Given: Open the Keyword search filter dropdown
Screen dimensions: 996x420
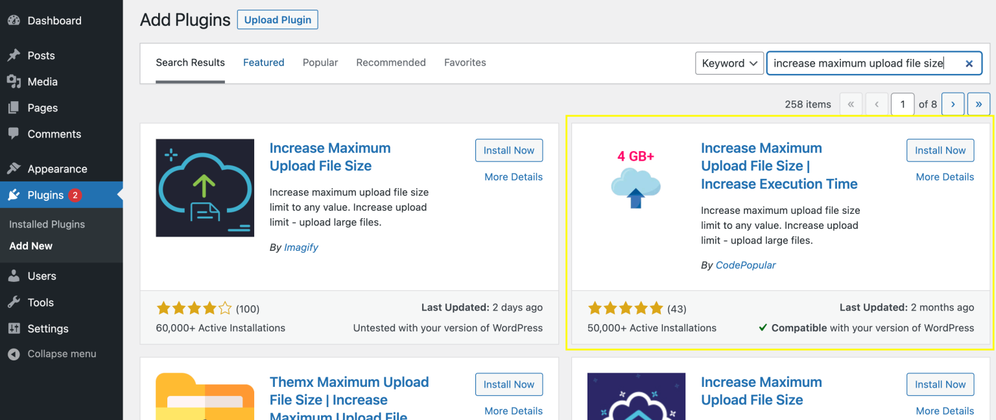Looking at the screenshot, I should (x=729, y=63).
